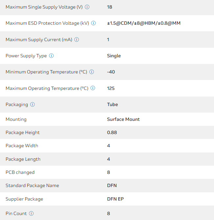Screen dimensions: 214x220
Task: Click the "DFN EP" supplier package value
Action: tap(115, 199)
